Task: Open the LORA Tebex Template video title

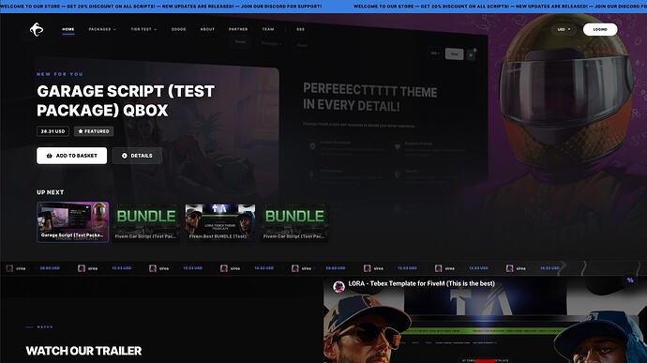Action: tap(421, 283)
